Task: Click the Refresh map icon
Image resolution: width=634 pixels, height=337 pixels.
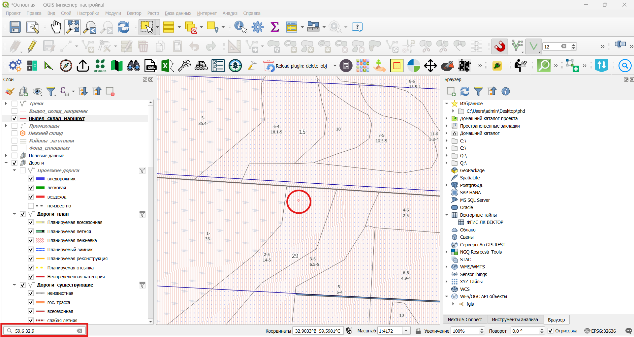Action: click(x=123, y=27)
